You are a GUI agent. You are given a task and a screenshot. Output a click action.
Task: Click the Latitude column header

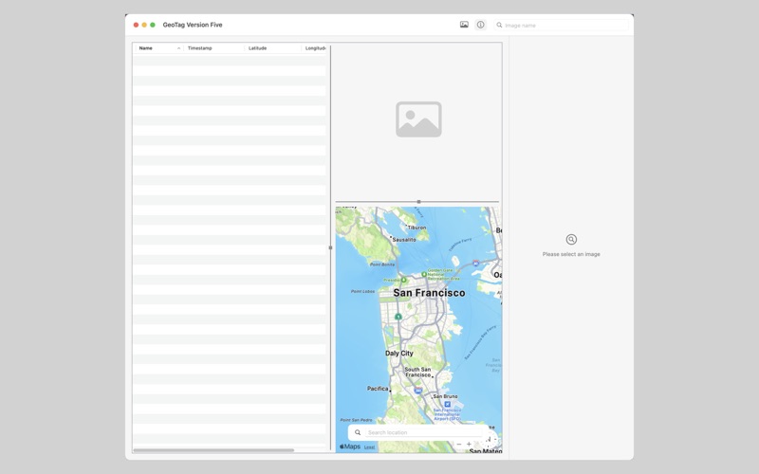(272, 48)
